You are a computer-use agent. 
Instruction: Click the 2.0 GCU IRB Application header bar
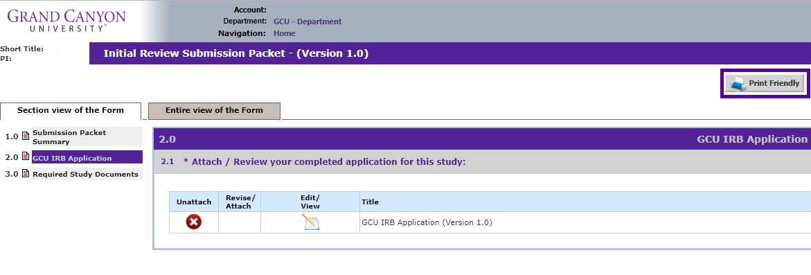click(482, 139)
